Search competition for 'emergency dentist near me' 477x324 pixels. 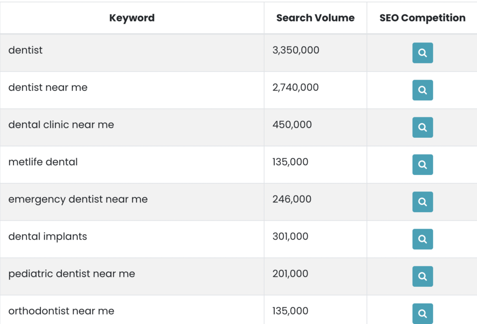click(422, 202)
